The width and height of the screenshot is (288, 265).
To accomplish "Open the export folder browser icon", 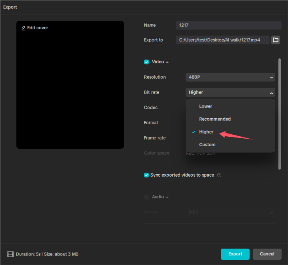I will tap(276, 40).
